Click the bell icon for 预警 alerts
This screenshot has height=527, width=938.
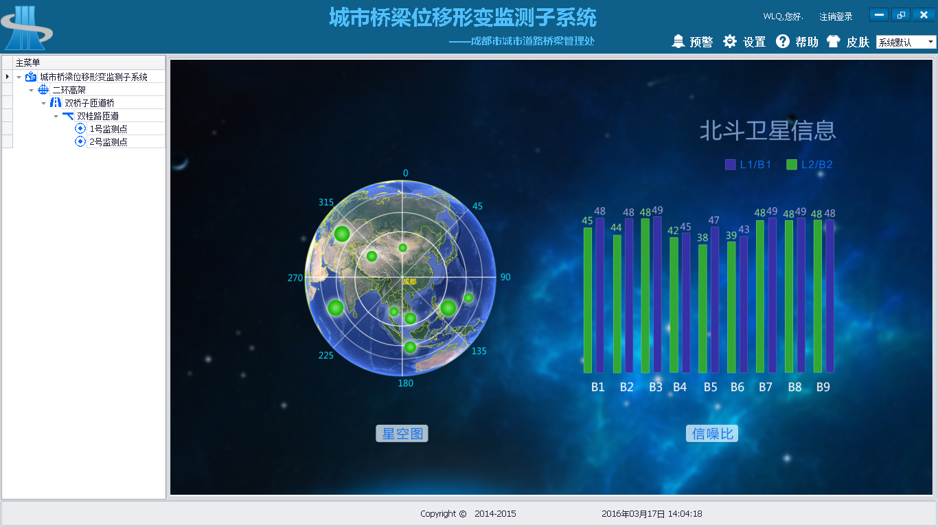coord(678,41)
